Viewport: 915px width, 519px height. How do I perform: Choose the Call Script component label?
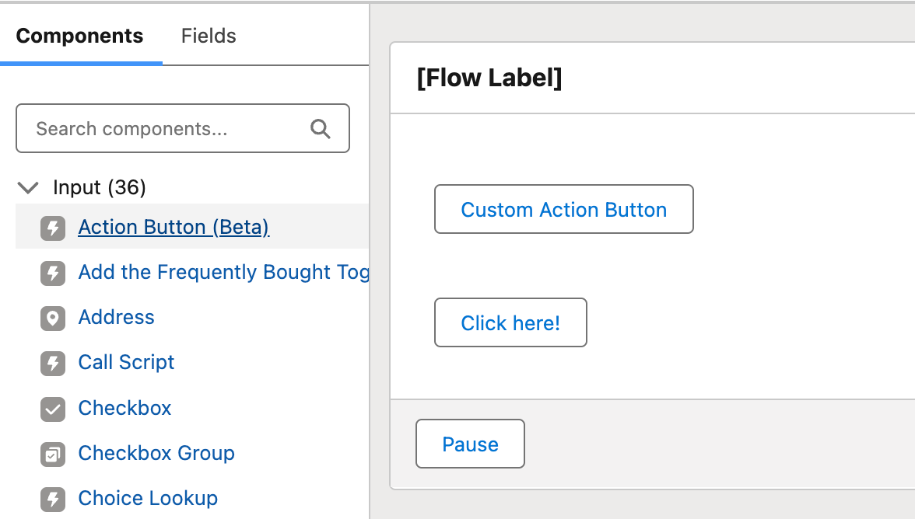click(127, 363)
